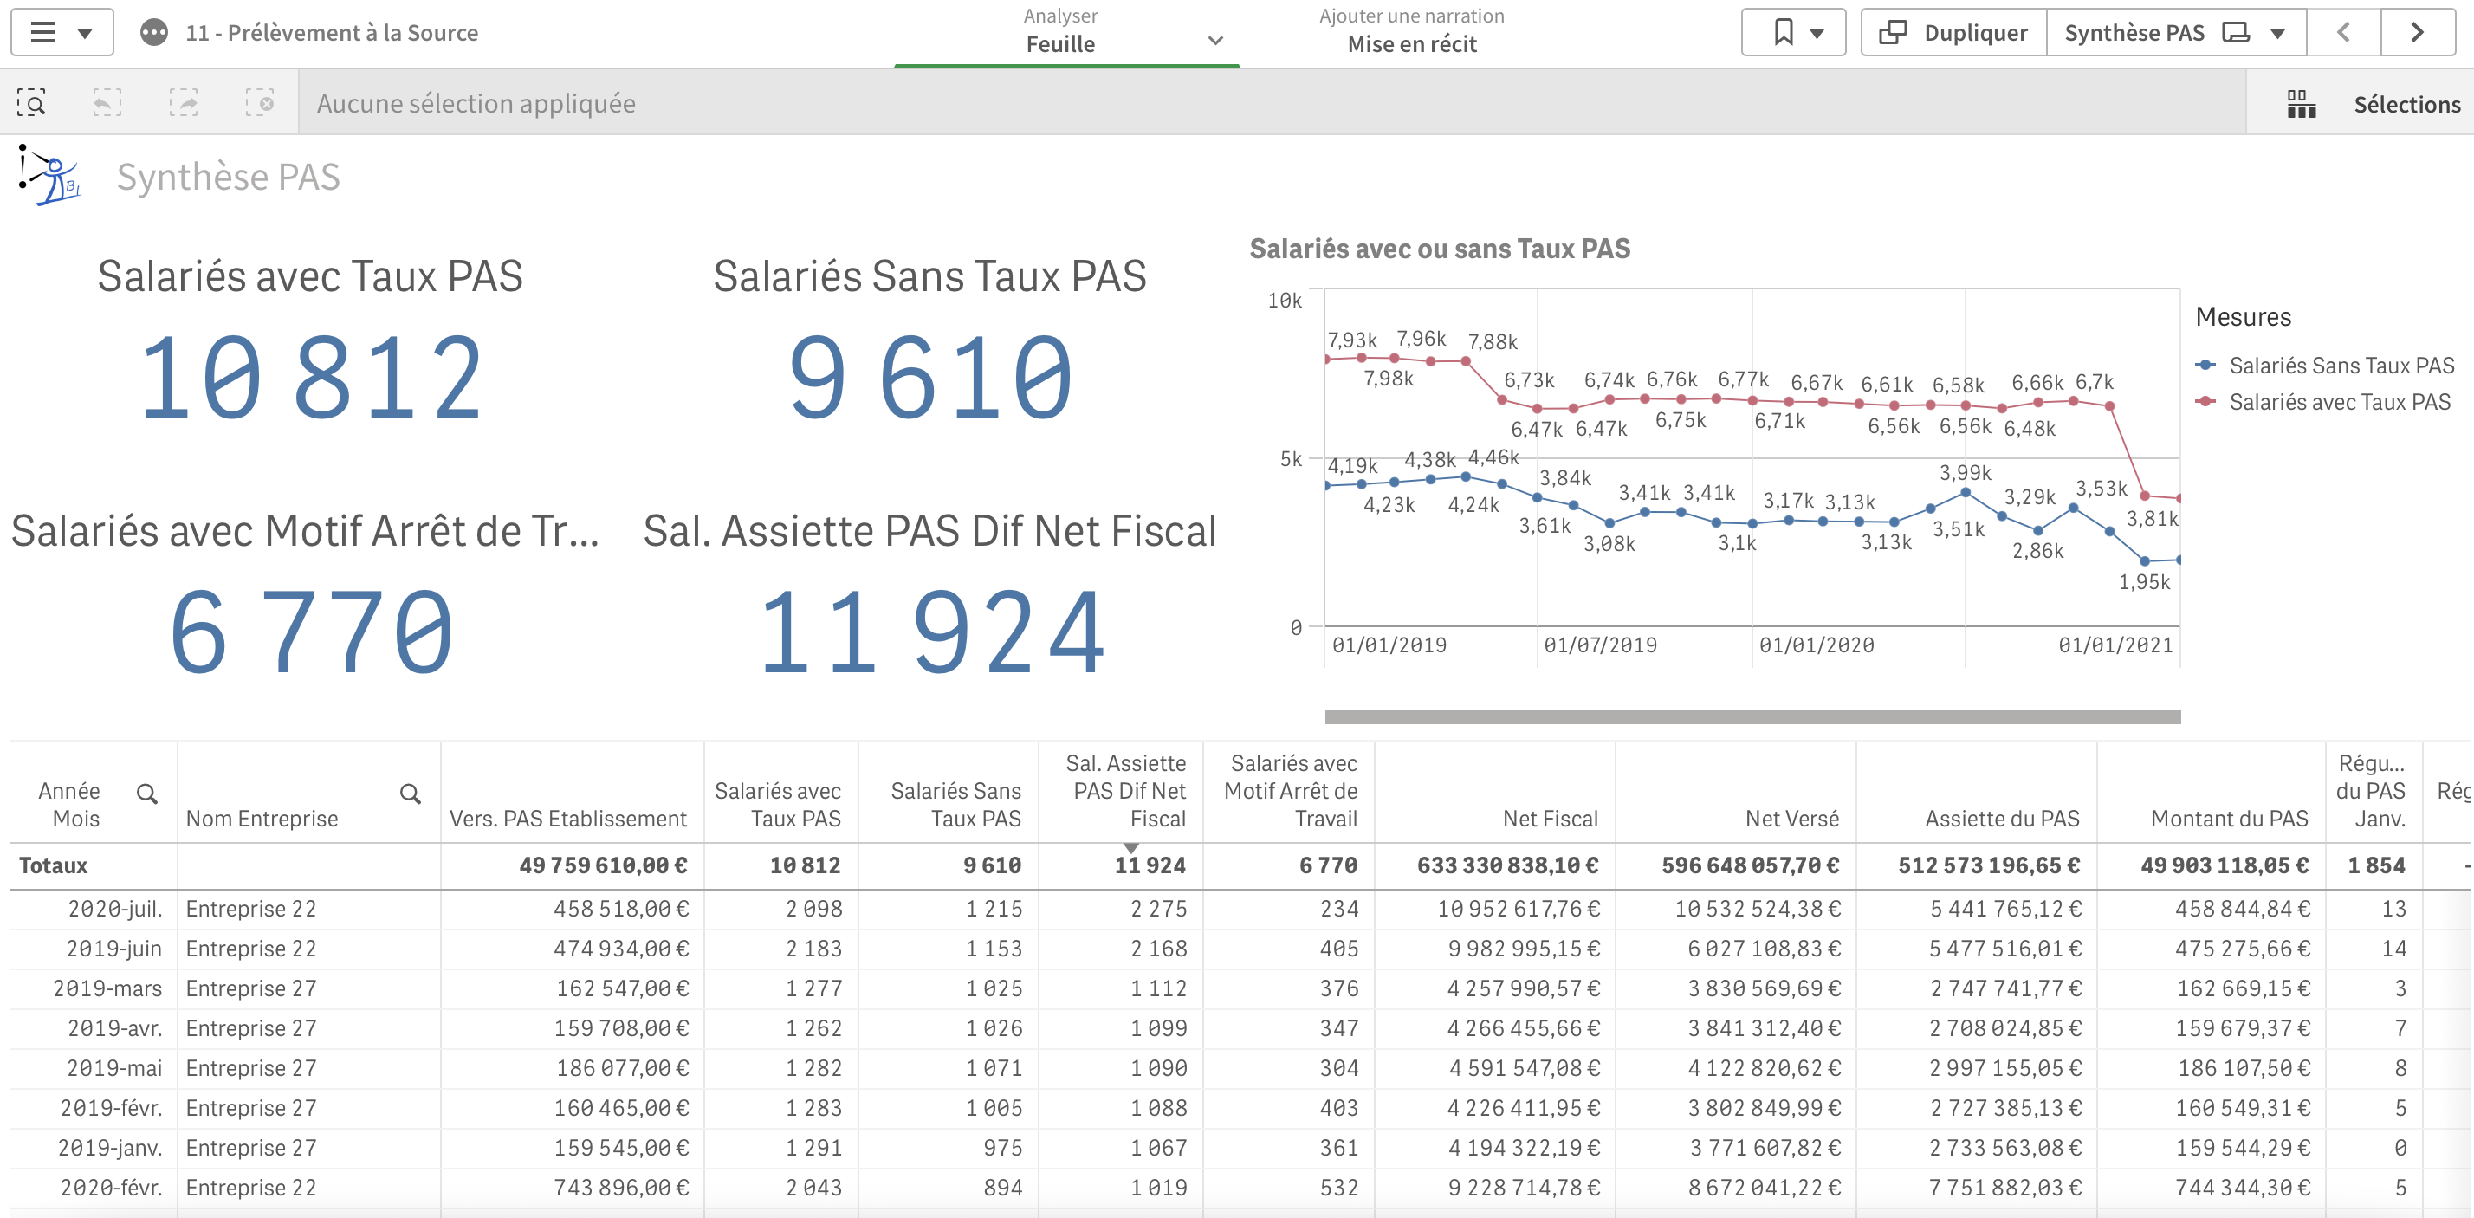Click the clear all selections icon
The height and width of the screenshot is (1218, 2474).
point(259,103)
